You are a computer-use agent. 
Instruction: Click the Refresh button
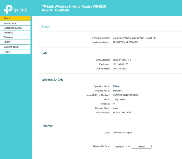click(142, 146)
